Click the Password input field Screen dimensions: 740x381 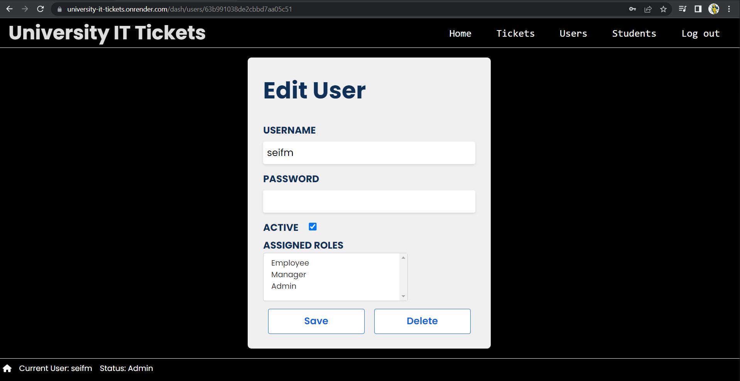[x=369, y=201]
